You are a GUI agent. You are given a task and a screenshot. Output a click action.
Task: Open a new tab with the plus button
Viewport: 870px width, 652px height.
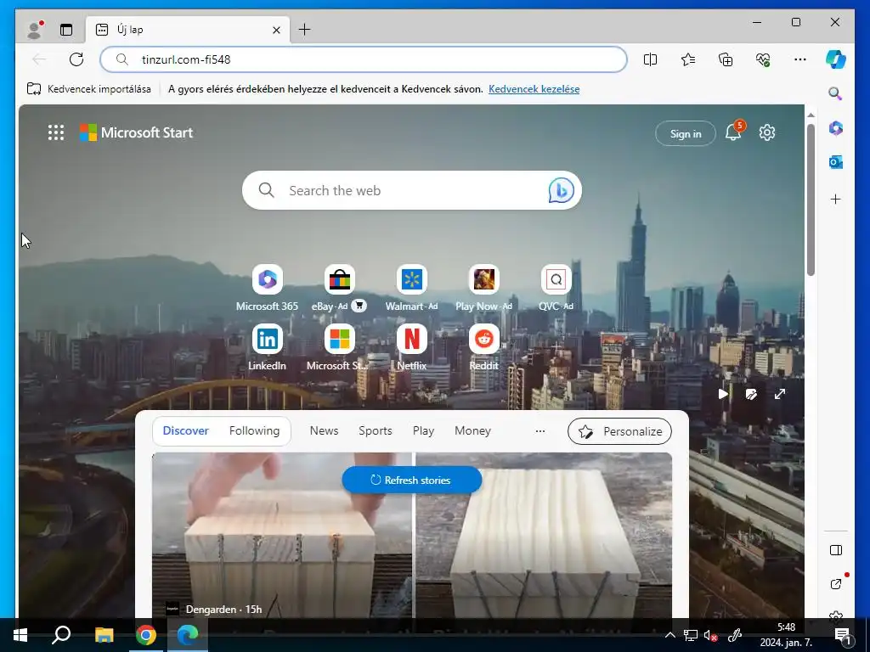point(305,30)
